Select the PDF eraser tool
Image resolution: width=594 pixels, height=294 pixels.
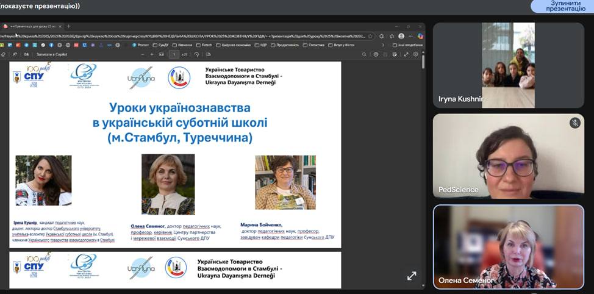[x=4, y=54]
